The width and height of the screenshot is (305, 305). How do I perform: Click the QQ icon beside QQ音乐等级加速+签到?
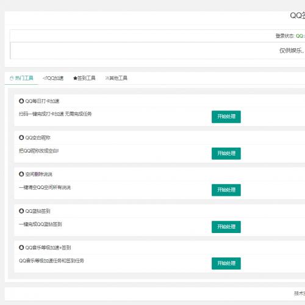[x=21, y=248]
